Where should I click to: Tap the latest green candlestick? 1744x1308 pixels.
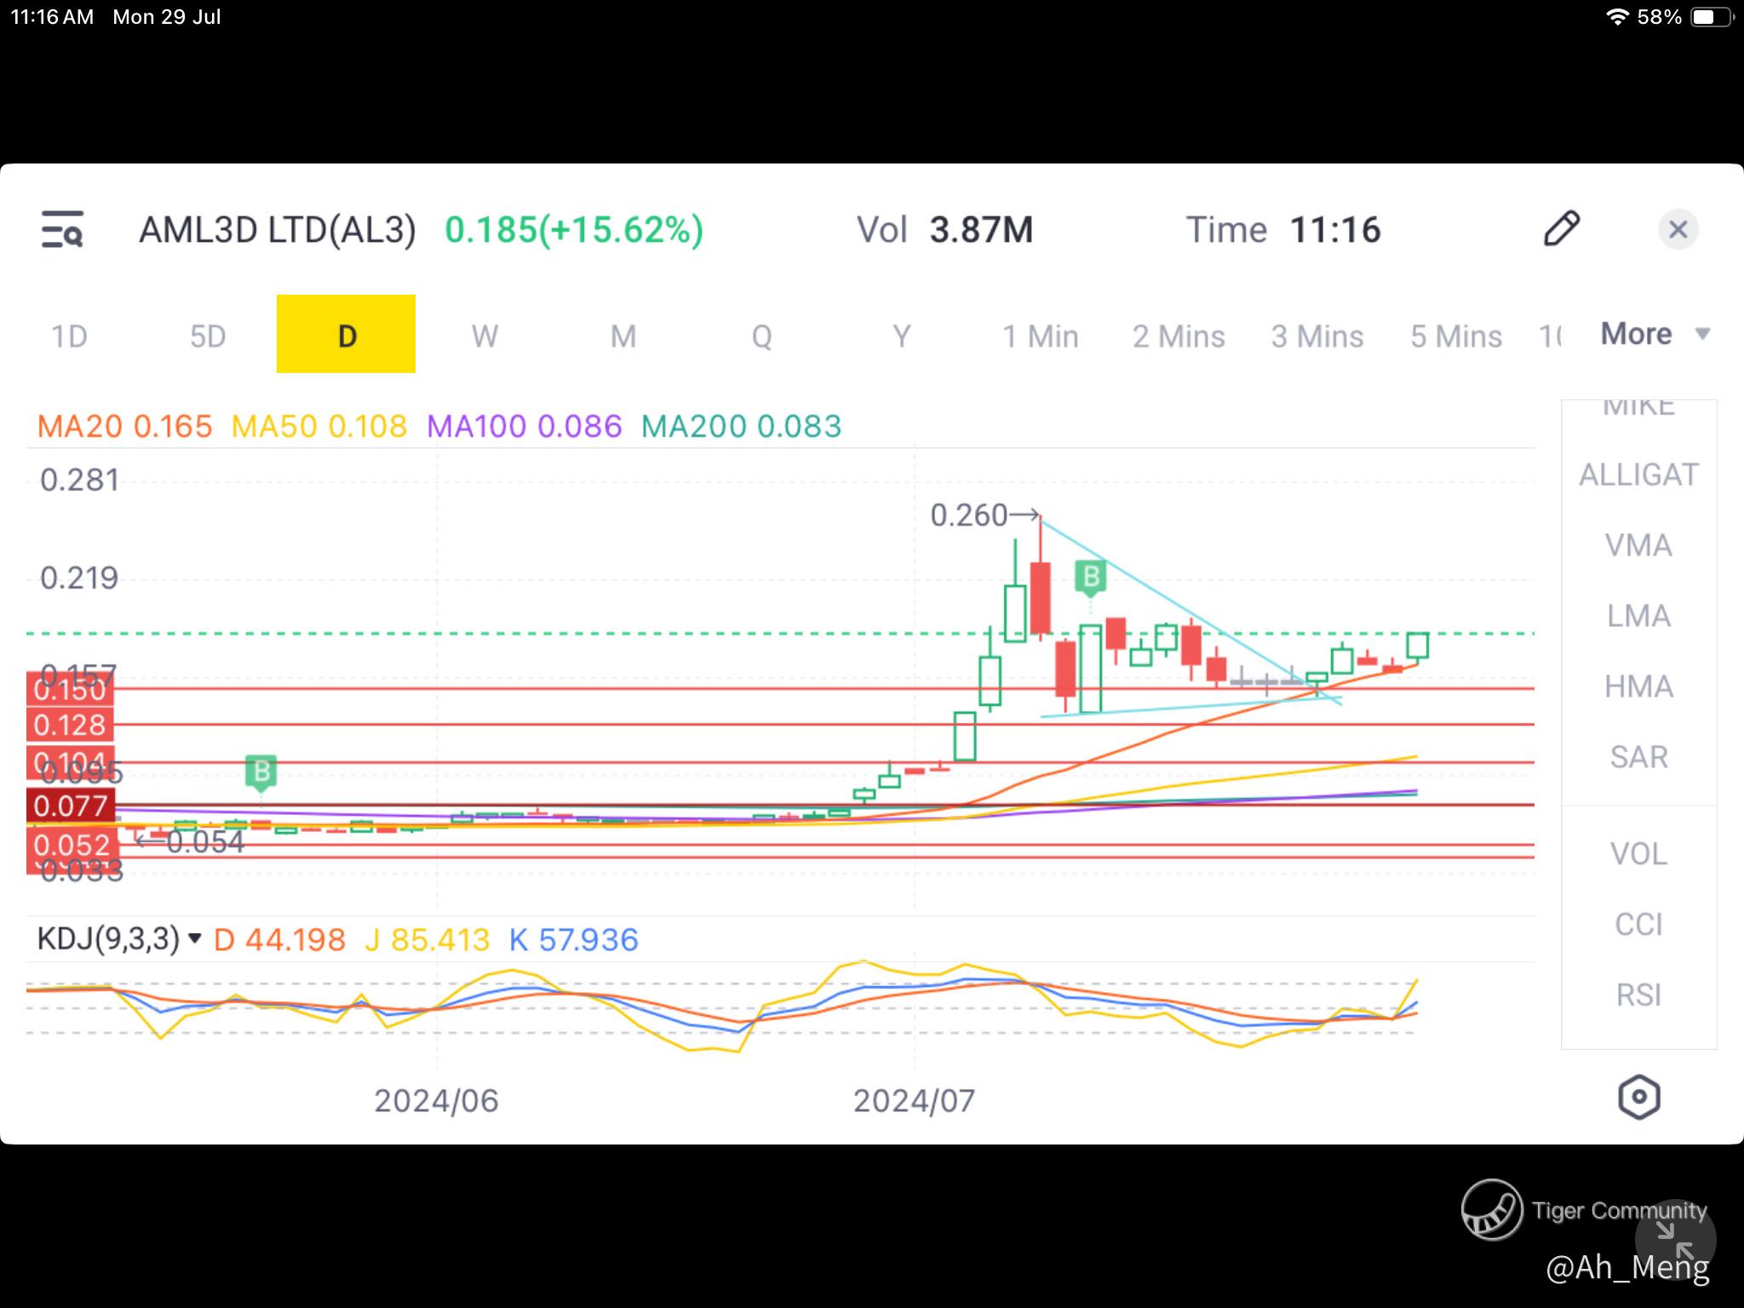click(x=1417, y=645)
